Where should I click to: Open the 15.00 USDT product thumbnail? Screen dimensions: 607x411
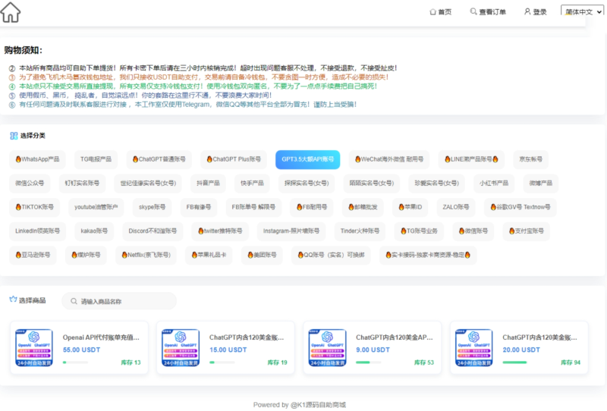point(181,347)
